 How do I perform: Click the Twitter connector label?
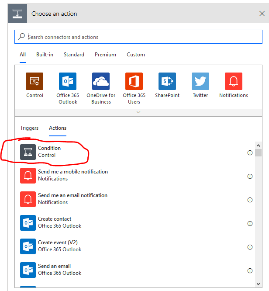pos(200,95)
